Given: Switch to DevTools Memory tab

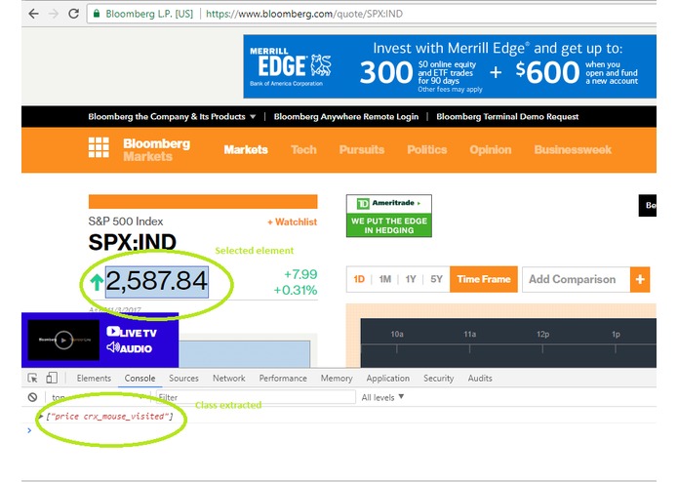Looking at the screenshot, I should point(337,379).
